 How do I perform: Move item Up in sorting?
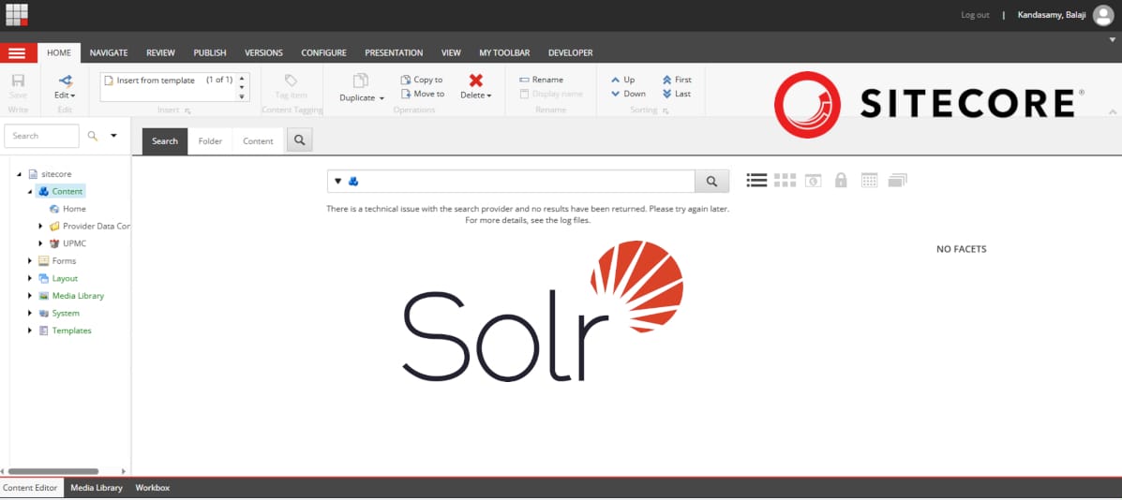[622, 80]
